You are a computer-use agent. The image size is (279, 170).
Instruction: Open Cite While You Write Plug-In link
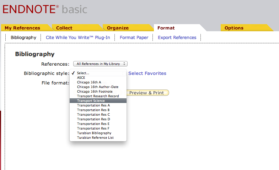[78, 38]
